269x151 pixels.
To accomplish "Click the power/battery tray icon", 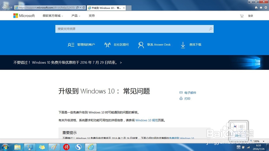I will 243,147.
